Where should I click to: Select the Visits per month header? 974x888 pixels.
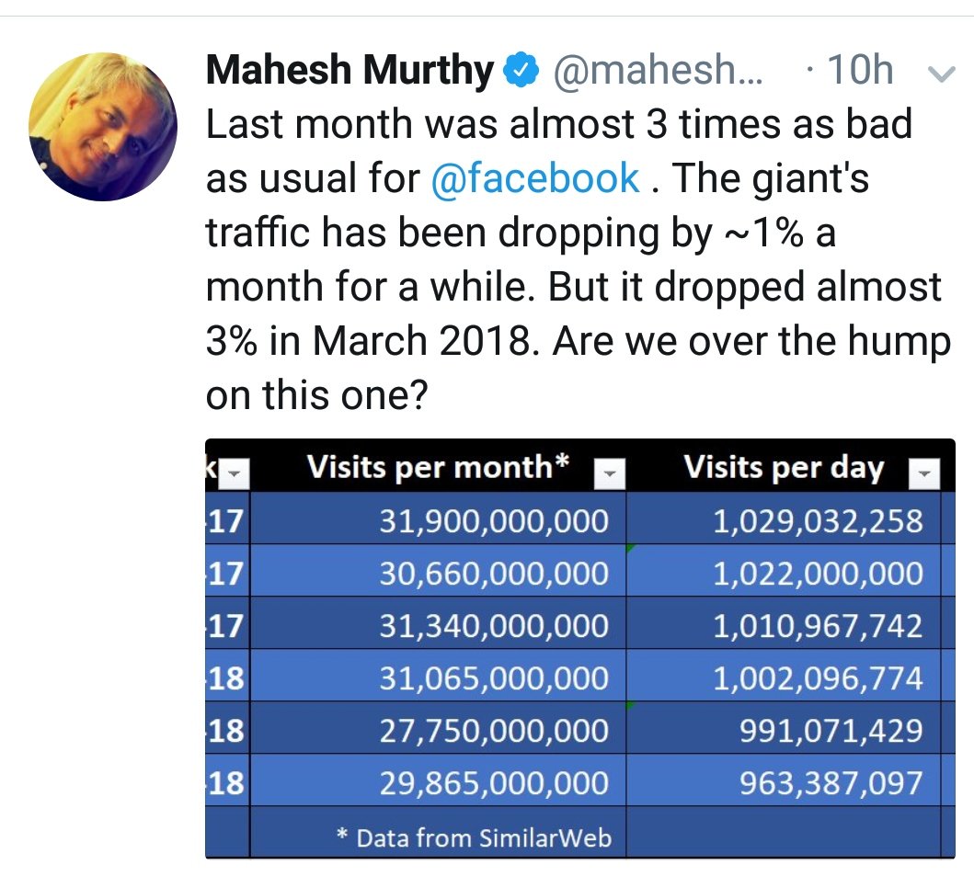[x=437, y=468]
